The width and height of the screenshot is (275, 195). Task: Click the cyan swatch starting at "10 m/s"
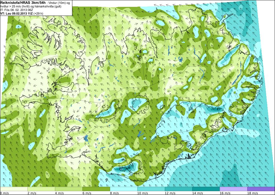151,189
